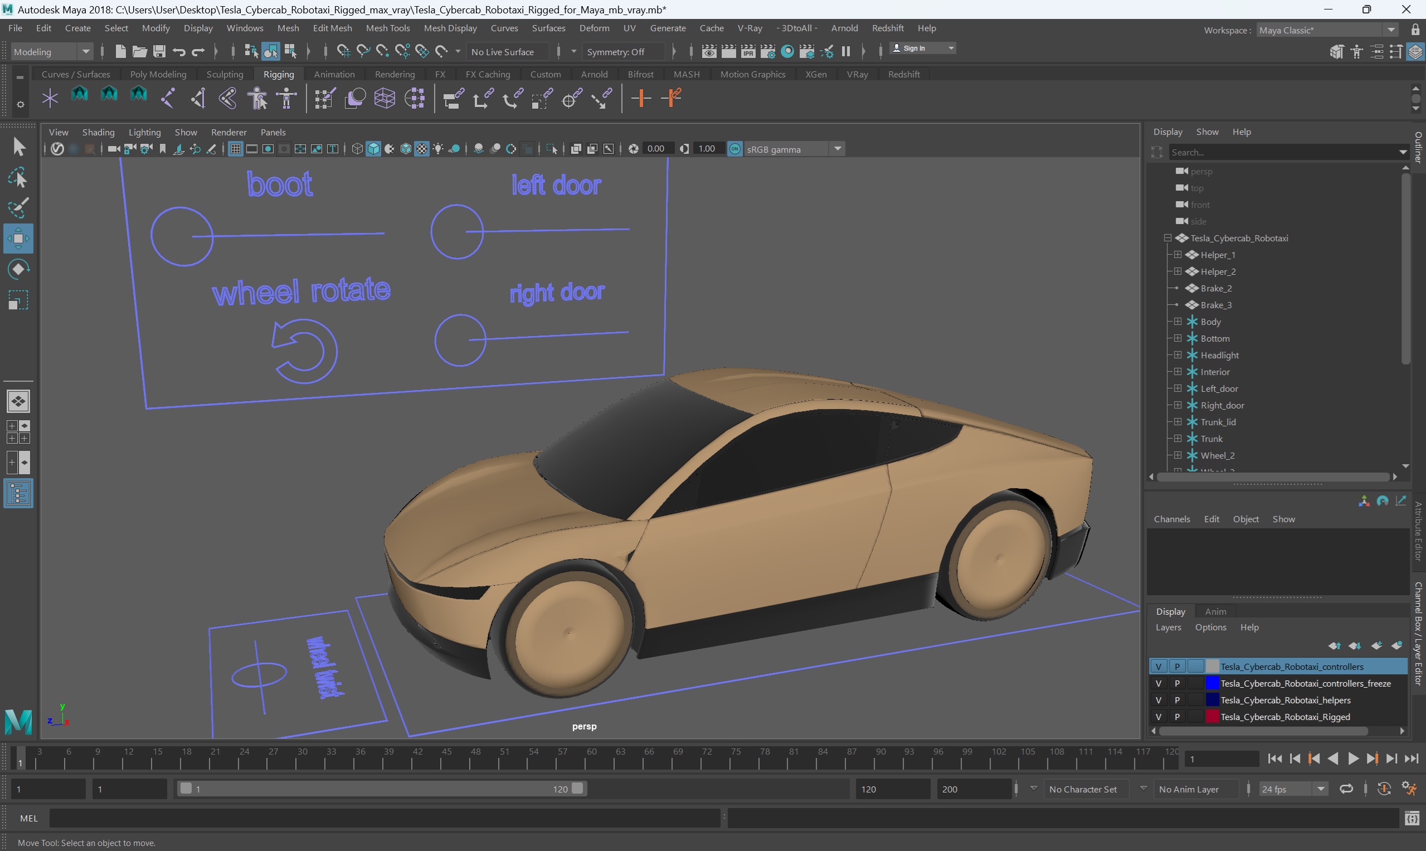Play the animation forwards
Viewport: 1426px width, 851px height.
click(1352, 758)
